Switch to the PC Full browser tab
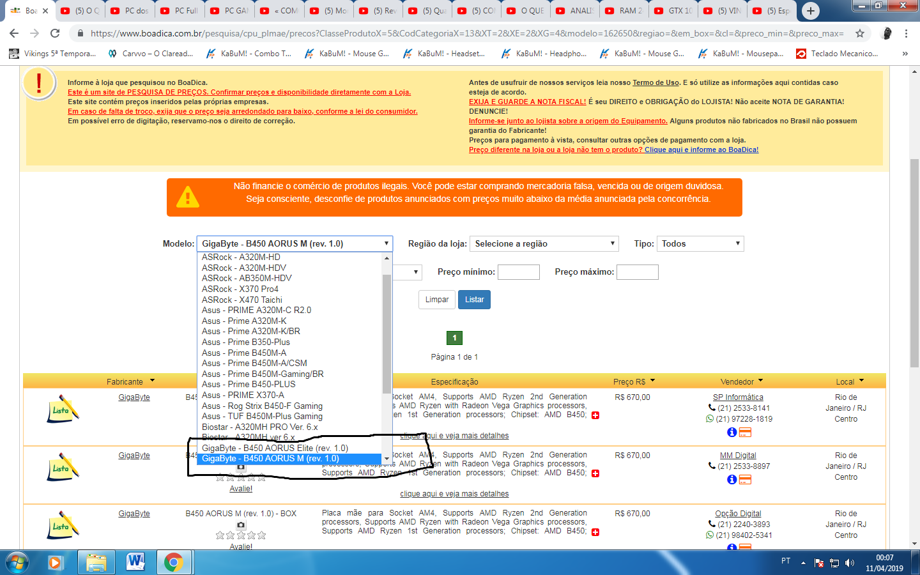Viewport: 920px width, 575px height. coord(180,10)
